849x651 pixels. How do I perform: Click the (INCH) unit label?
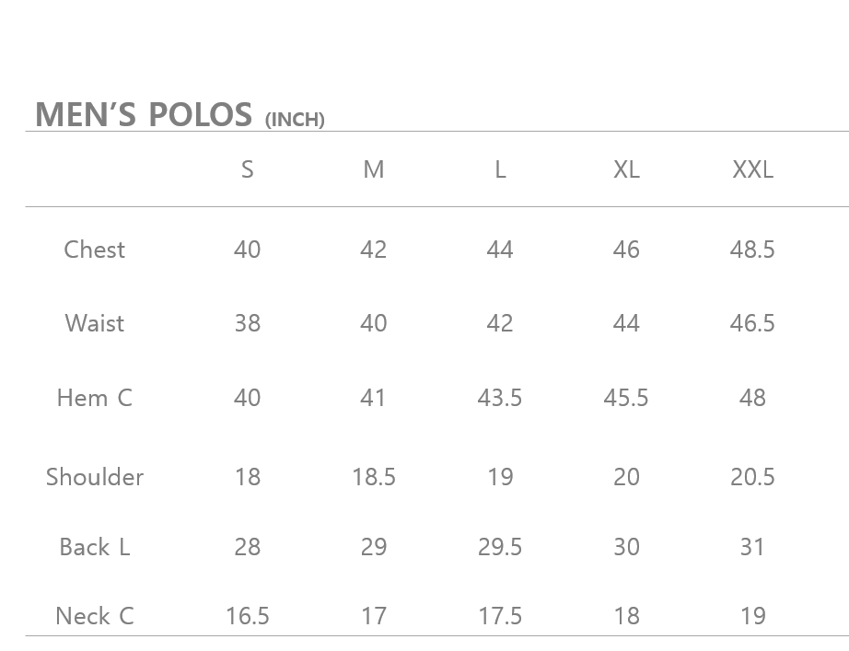295,120
